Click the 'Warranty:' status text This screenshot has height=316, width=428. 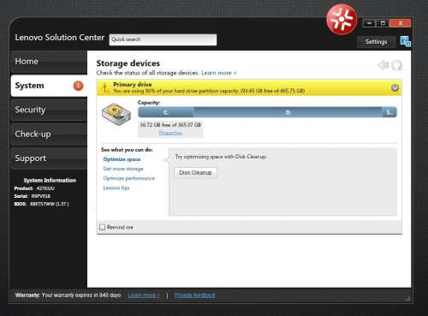pos(68,295)
